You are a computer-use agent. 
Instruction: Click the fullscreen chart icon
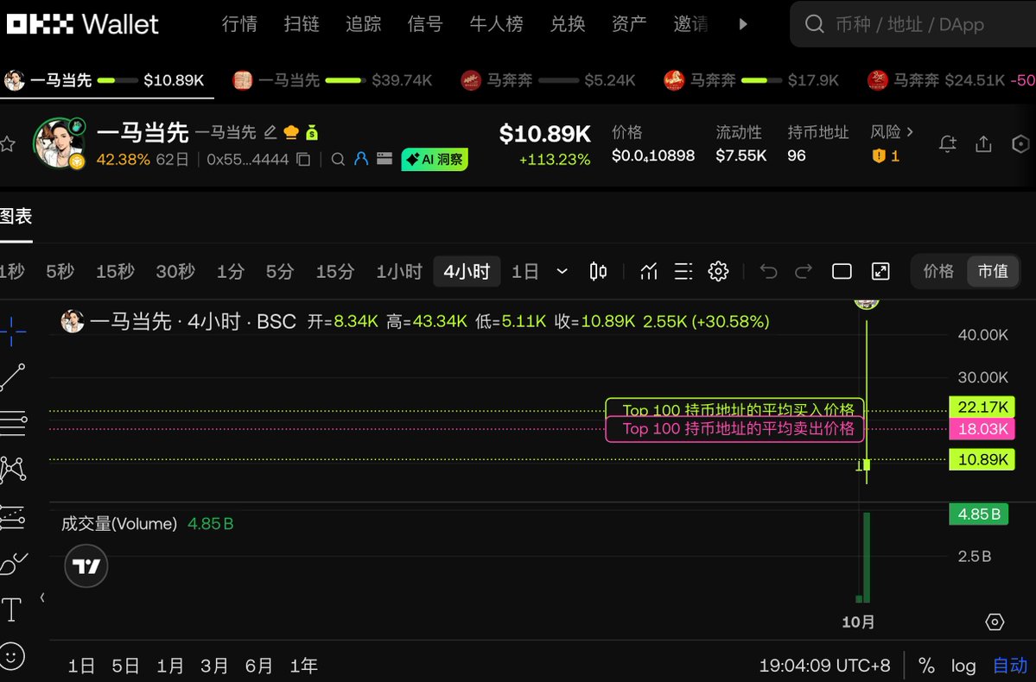(x=880, y=272)
